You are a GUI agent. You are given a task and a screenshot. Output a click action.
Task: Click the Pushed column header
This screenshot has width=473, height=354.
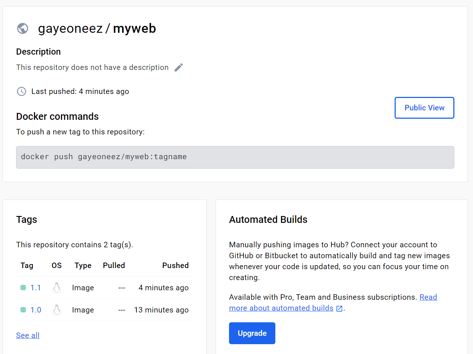click(175, 265)
